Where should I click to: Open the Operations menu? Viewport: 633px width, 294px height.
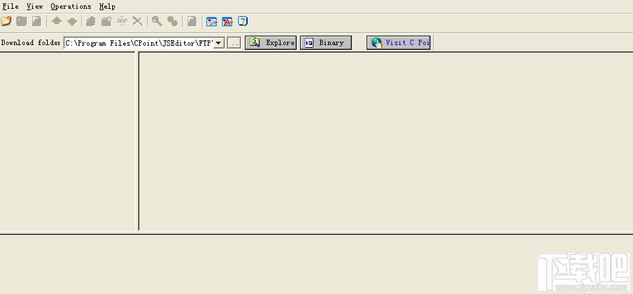click(71, 6)
